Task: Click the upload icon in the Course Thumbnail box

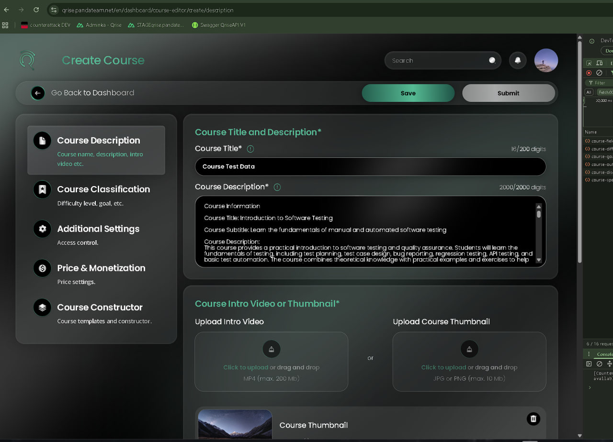Action: point(469,349)
